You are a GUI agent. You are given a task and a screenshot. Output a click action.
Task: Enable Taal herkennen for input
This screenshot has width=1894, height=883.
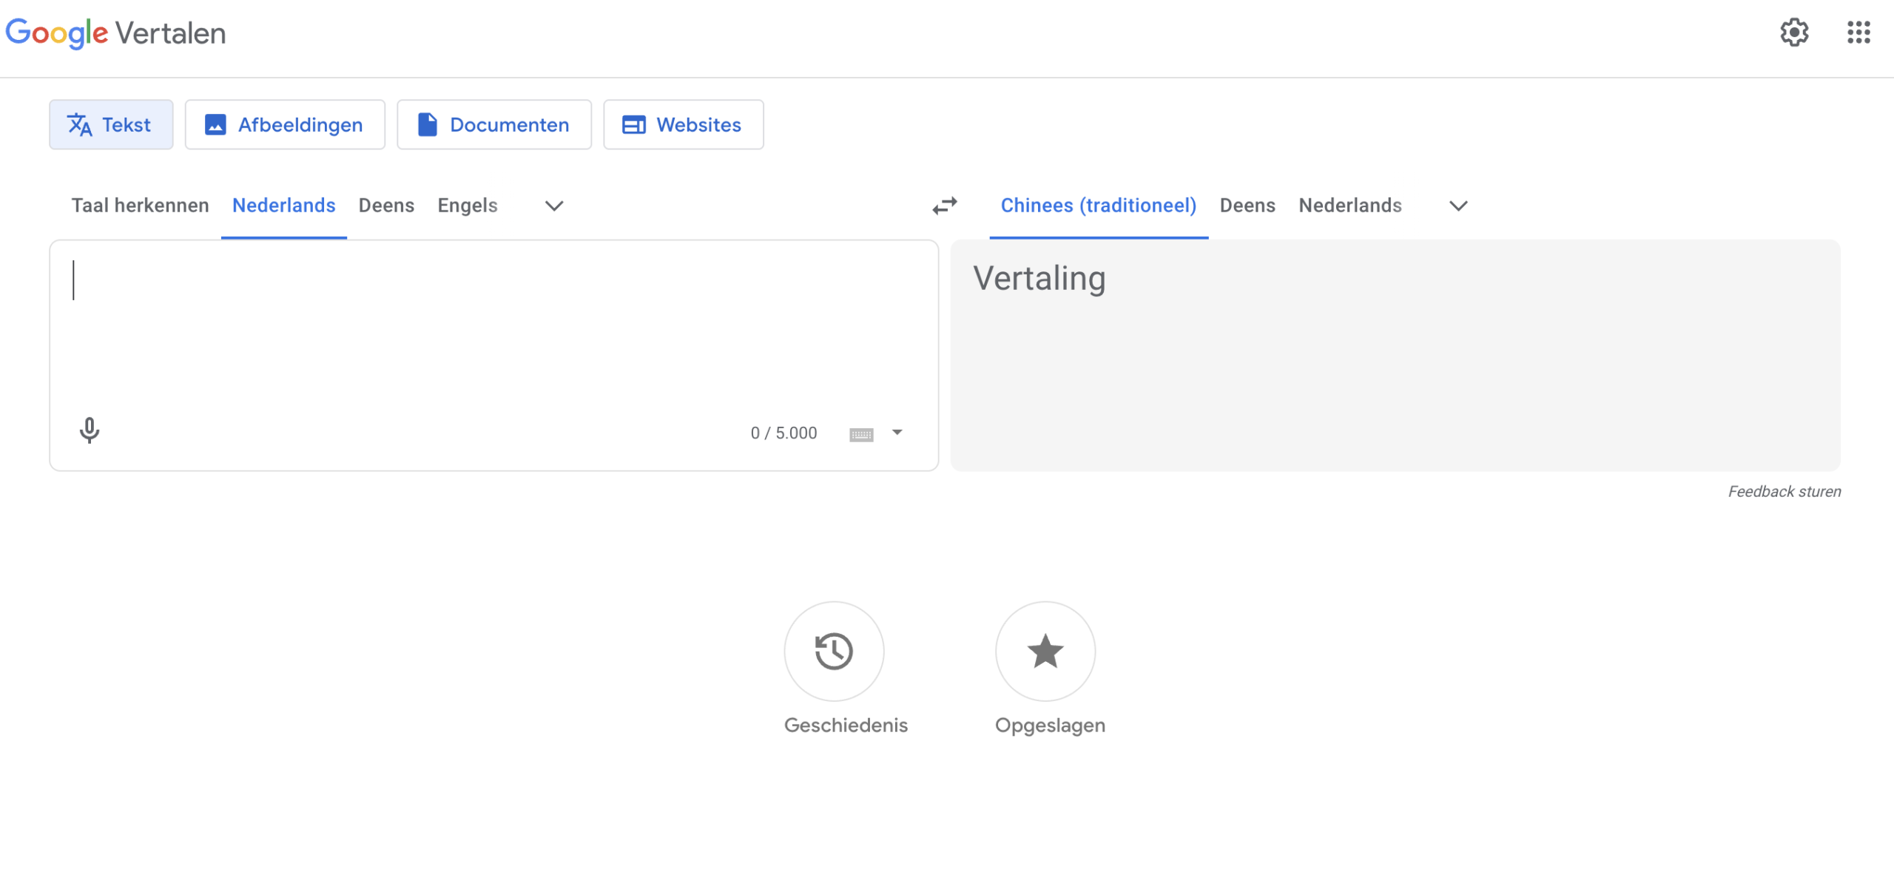pyautogui.click(x=140, y=206)
